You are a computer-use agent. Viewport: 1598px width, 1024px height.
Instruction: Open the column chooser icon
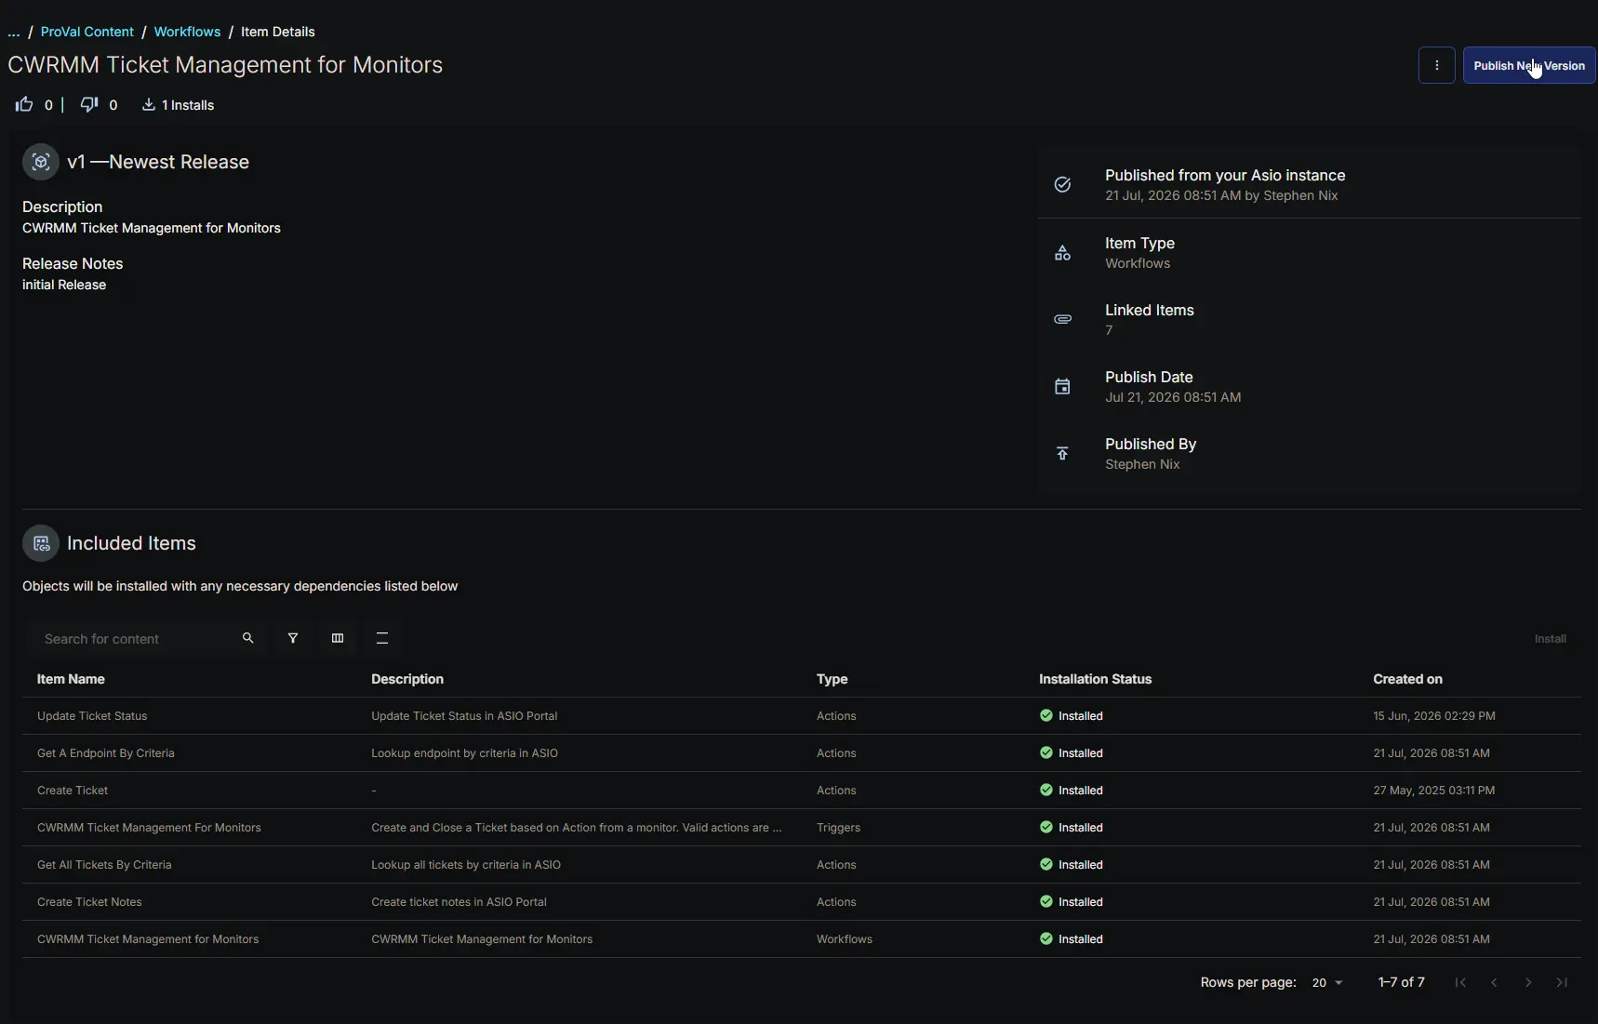pyautogui.click(x=338, y=638)
